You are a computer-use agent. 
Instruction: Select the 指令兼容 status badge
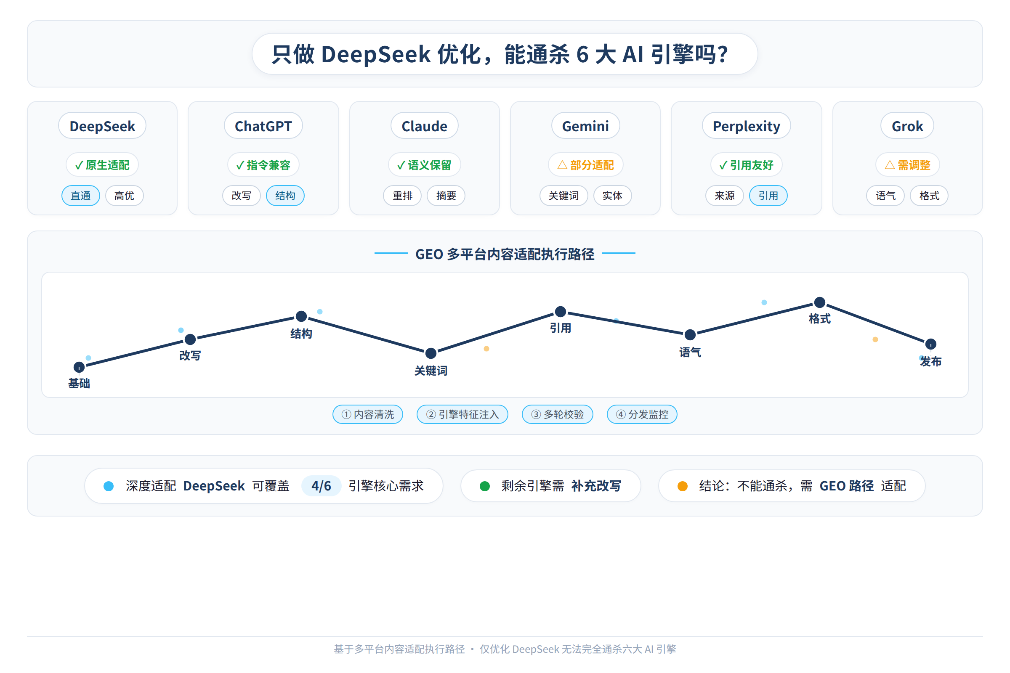[x=263, y=165]
